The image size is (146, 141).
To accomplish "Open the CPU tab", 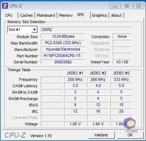I will [x=9, y=15].
